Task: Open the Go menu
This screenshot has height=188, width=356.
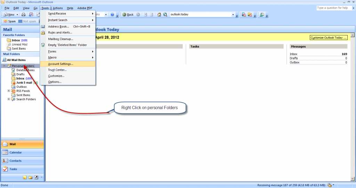Action: pyautogui.click(x=36, y=8)
